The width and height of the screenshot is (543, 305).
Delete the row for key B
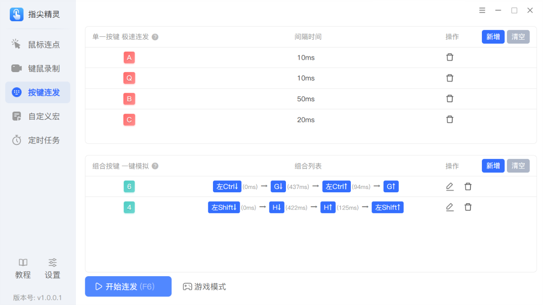coord(450,99)
